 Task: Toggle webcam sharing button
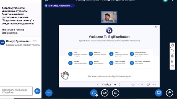tap(105, 93)
